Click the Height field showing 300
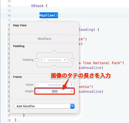This screenshot has height=123, width=129. (x=54, y=91)
